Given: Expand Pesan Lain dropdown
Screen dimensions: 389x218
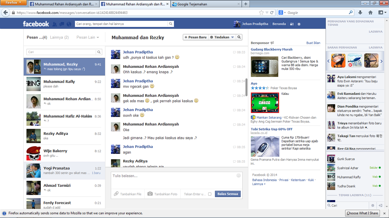Looking at the screenshot, I should 88,38.
